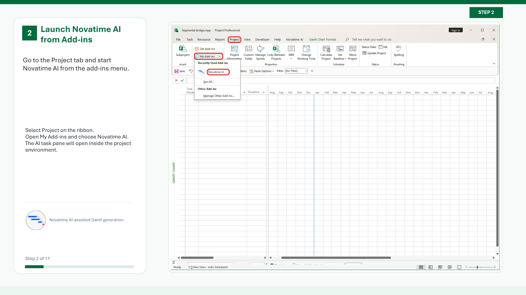Viewport: 526px width, 295px height.
Task: Click New Tasks: Auto Scheduled status
Action: click(x=208, y=267)
